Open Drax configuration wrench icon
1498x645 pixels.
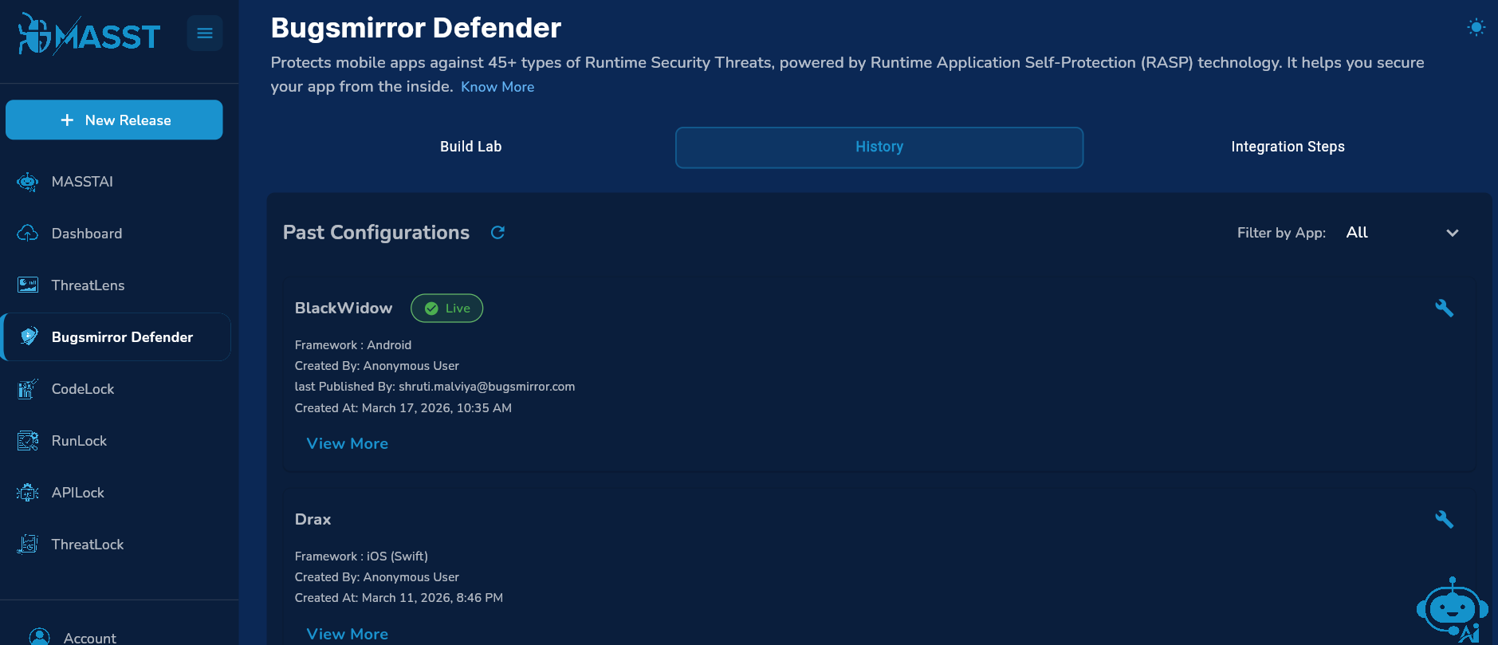pos(1444,519)
